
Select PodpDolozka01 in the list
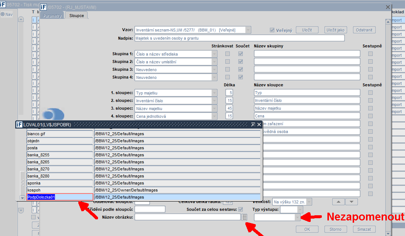click(60, 197)
